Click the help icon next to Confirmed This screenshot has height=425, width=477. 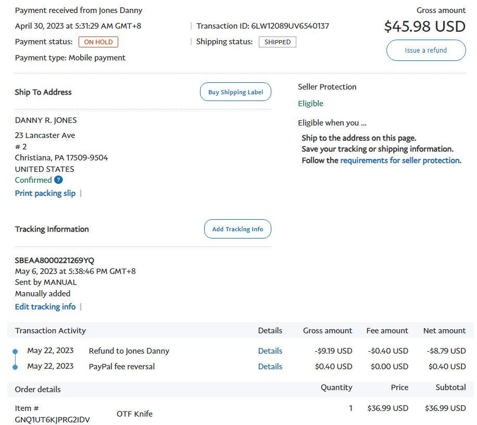tap(58, 180)
